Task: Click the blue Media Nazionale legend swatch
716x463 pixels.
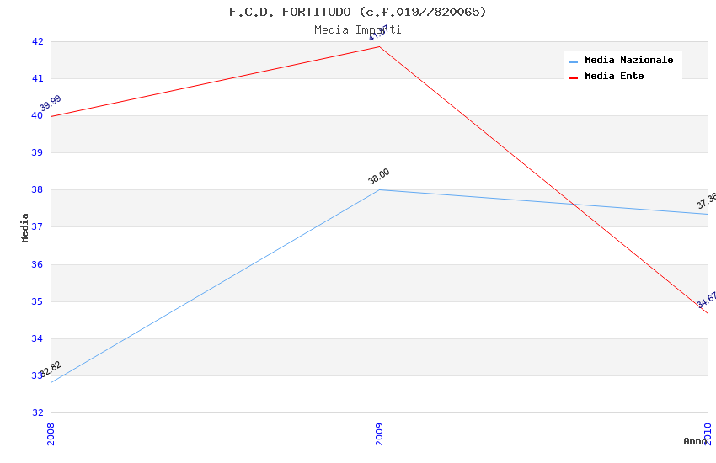Action: coord(574,61)
